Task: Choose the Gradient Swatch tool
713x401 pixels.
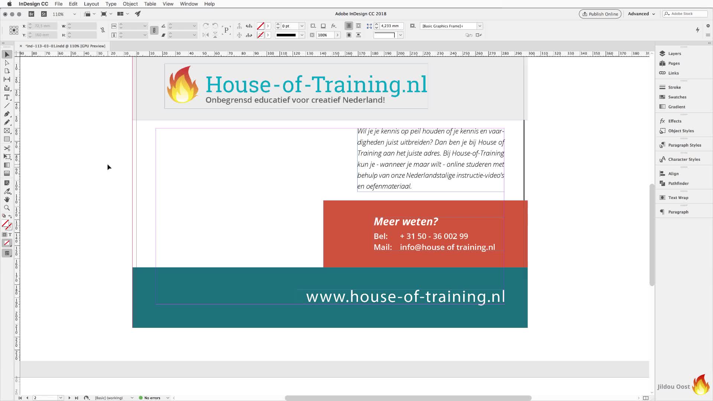Action: pos(7,165)
